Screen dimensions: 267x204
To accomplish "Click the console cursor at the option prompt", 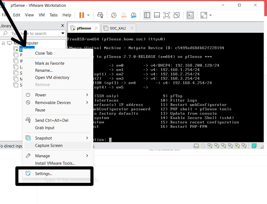I will pos(110,140).
